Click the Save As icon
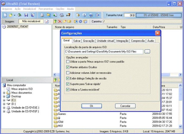Image resolution: width=184 pixels, height=134 pixels. point(33,15)
